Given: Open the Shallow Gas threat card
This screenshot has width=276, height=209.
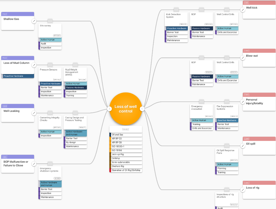Looking at the screenshot, I should (x=18, y=21).
